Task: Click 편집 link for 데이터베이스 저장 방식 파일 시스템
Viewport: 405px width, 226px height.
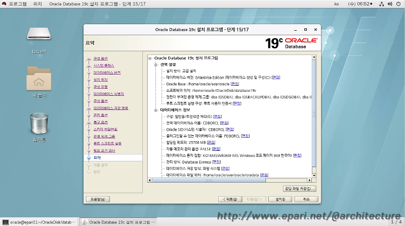Action: (225, 168)
